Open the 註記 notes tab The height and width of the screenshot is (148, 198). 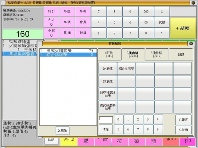(181, 54)
